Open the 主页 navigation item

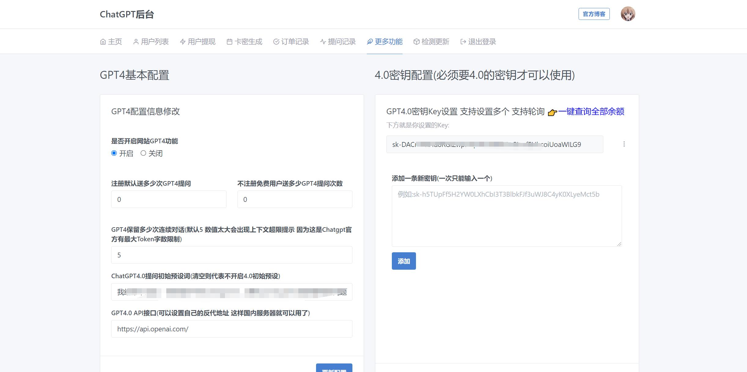[114, 42]
